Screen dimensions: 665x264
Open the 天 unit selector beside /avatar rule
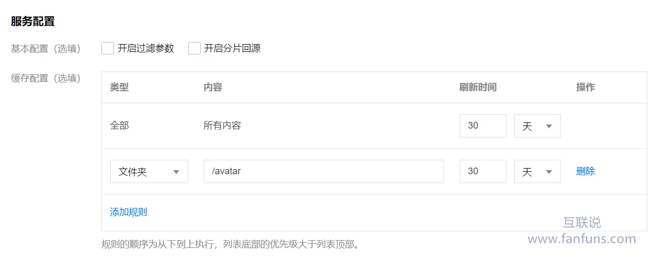point(538,172)
